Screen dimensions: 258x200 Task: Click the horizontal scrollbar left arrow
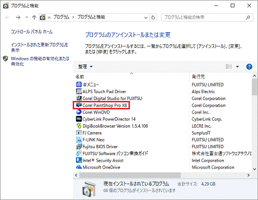pos(76,175)
